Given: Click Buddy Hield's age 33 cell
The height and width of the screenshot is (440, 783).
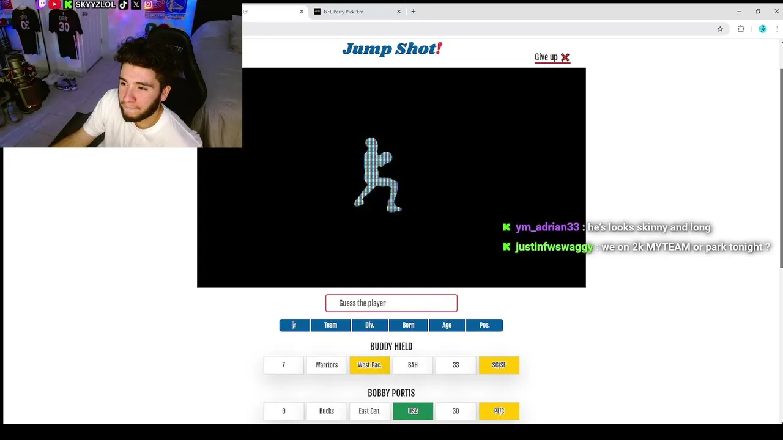Looking at the screenshot, I should coord(456,365).
